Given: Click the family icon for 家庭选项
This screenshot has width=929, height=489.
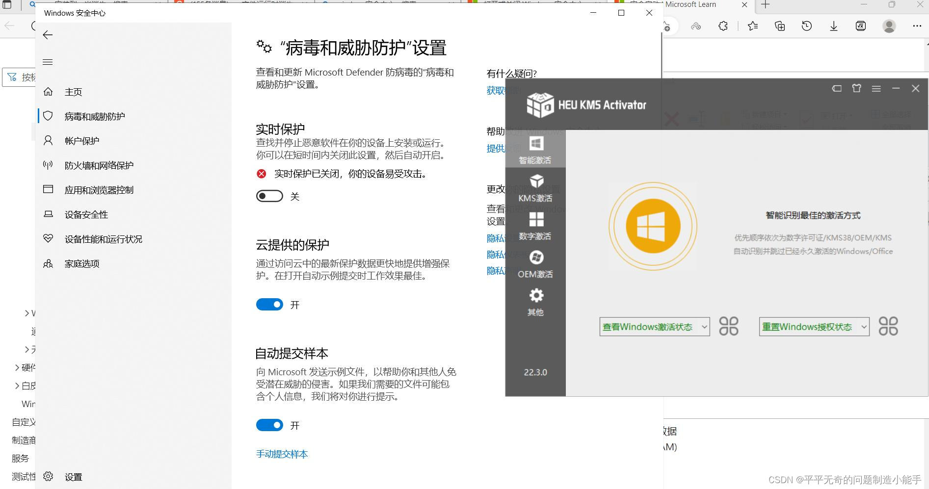Looking at the screenshot, I should click(x=48, y=263).
